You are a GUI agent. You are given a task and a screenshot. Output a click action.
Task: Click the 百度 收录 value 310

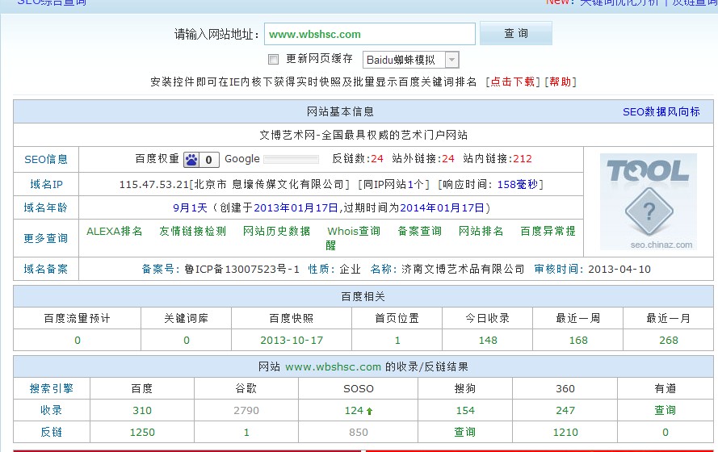pyautogui.click(x=142, y=411)
